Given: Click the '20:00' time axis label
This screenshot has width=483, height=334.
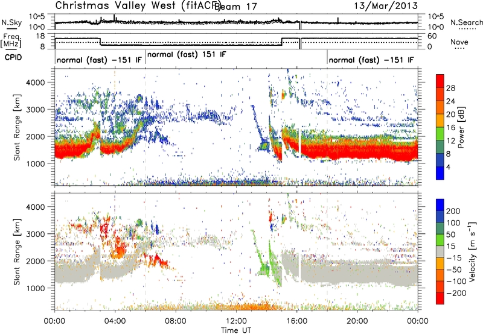Looking at the screenshot, I should click(357, 321).
